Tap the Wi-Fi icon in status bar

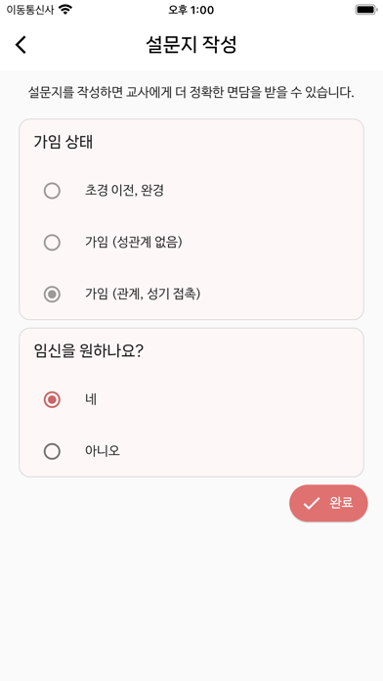(65, 10)
